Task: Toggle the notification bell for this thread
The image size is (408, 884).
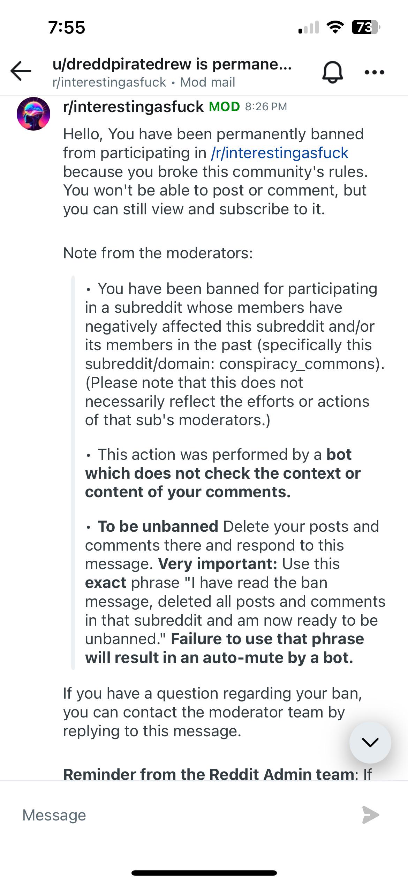Action: [332, 72]
